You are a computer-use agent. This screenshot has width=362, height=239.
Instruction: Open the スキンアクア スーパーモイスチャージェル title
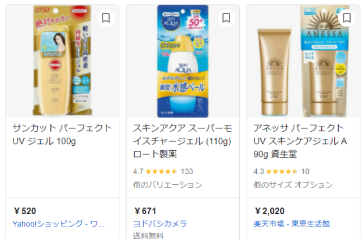click(x=182, y=141)
